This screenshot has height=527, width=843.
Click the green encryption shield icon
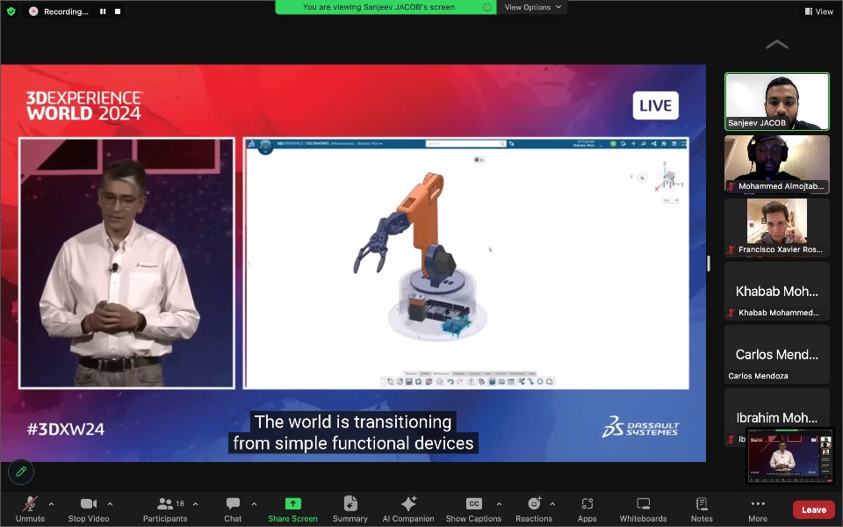tap(11, 11)
